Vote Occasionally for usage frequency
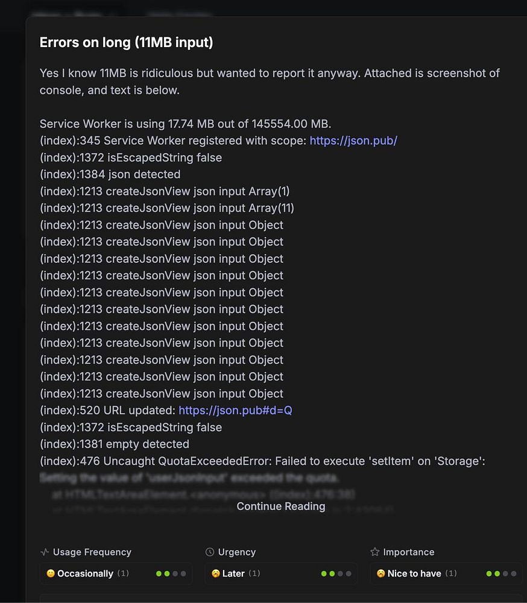The width and height of the screenshot is (527, 603). pos(85,574)
